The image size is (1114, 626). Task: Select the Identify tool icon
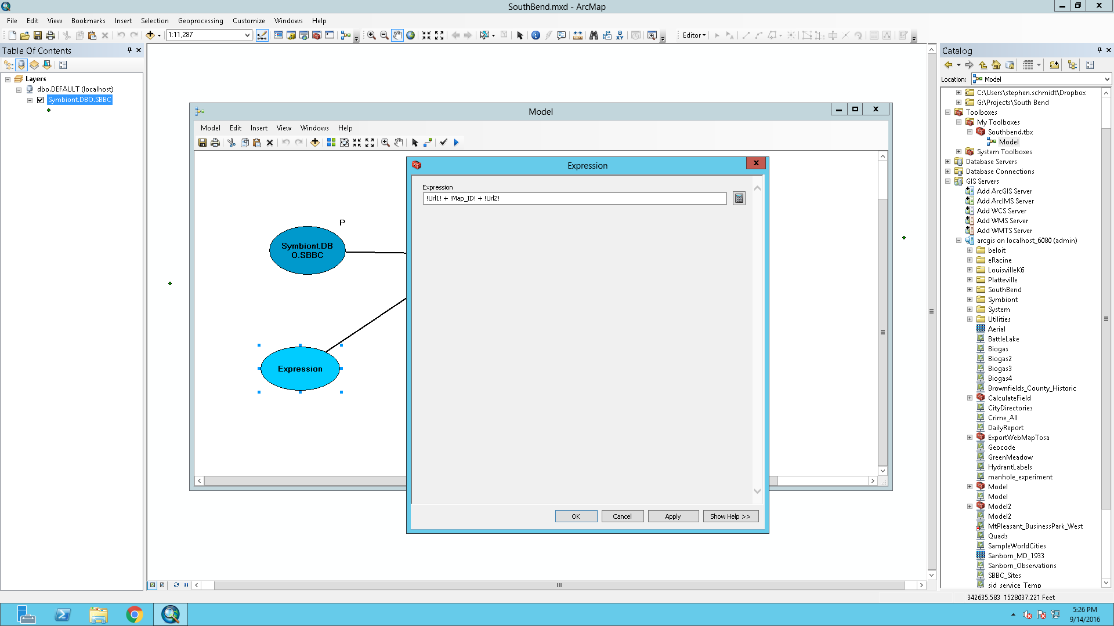[x=536, y=35]
